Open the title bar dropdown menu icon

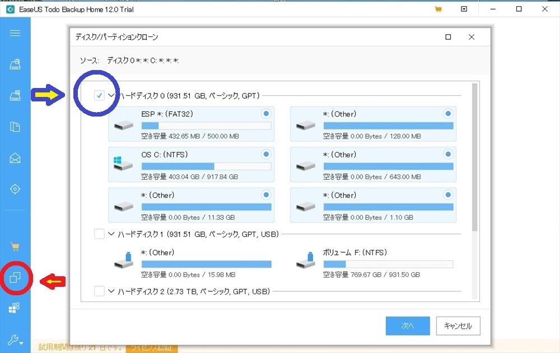click(464, 9)
